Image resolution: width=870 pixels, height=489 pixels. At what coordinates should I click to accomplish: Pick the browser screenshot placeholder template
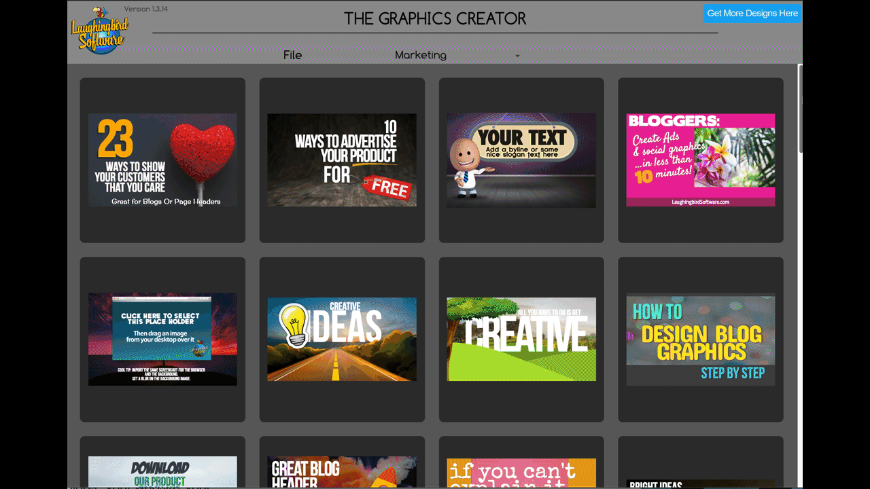tap(162, 339)
